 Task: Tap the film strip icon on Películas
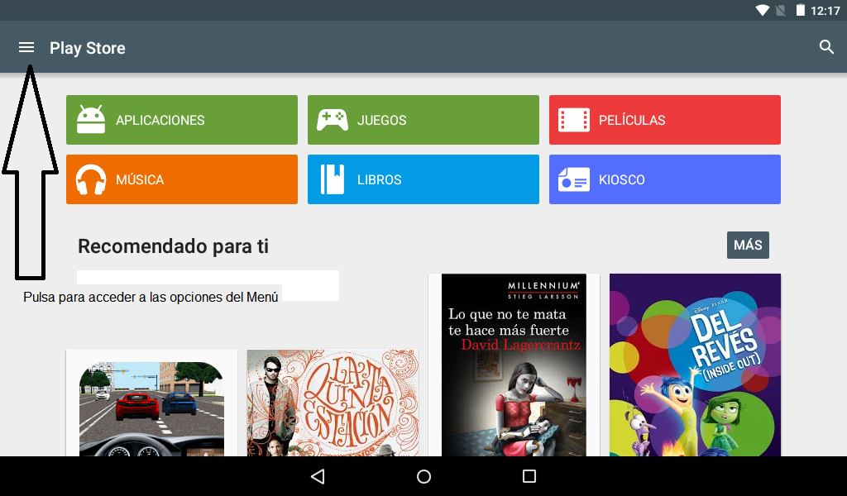[573, 120]
